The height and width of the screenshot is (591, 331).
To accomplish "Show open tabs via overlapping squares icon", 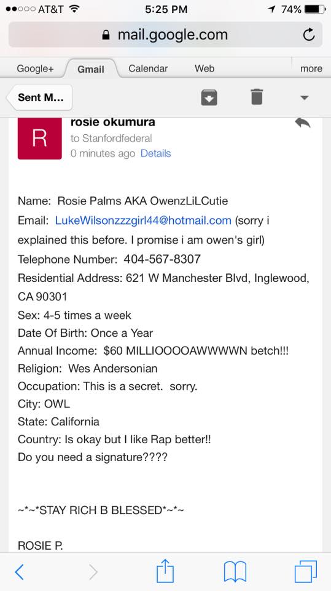I will pyautogui.click(x=305, y=571).
